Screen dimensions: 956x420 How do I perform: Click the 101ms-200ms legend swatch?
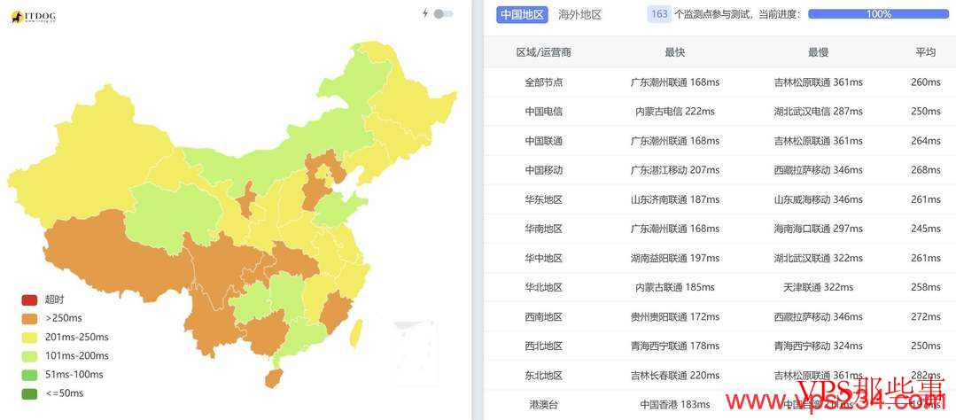(x=30, y=356)
